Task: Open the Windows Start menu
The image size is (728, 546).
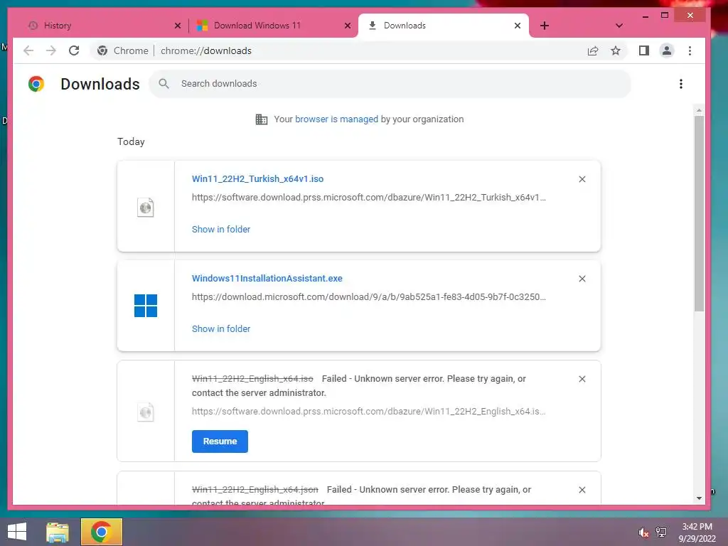Action: tap(17, 532)
